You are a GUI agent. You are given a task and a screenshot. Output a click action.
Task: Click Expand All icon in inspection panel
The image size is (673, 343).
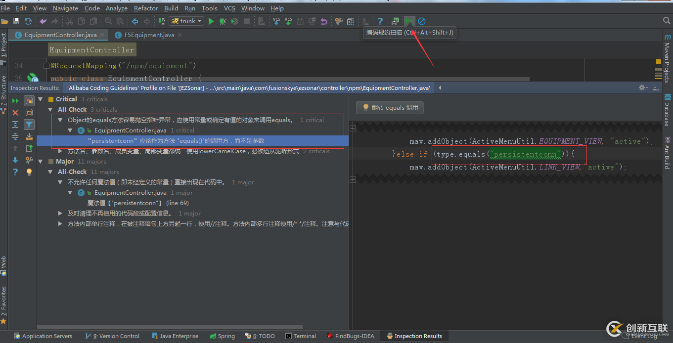pyautogui.click(x=15, y=125)
